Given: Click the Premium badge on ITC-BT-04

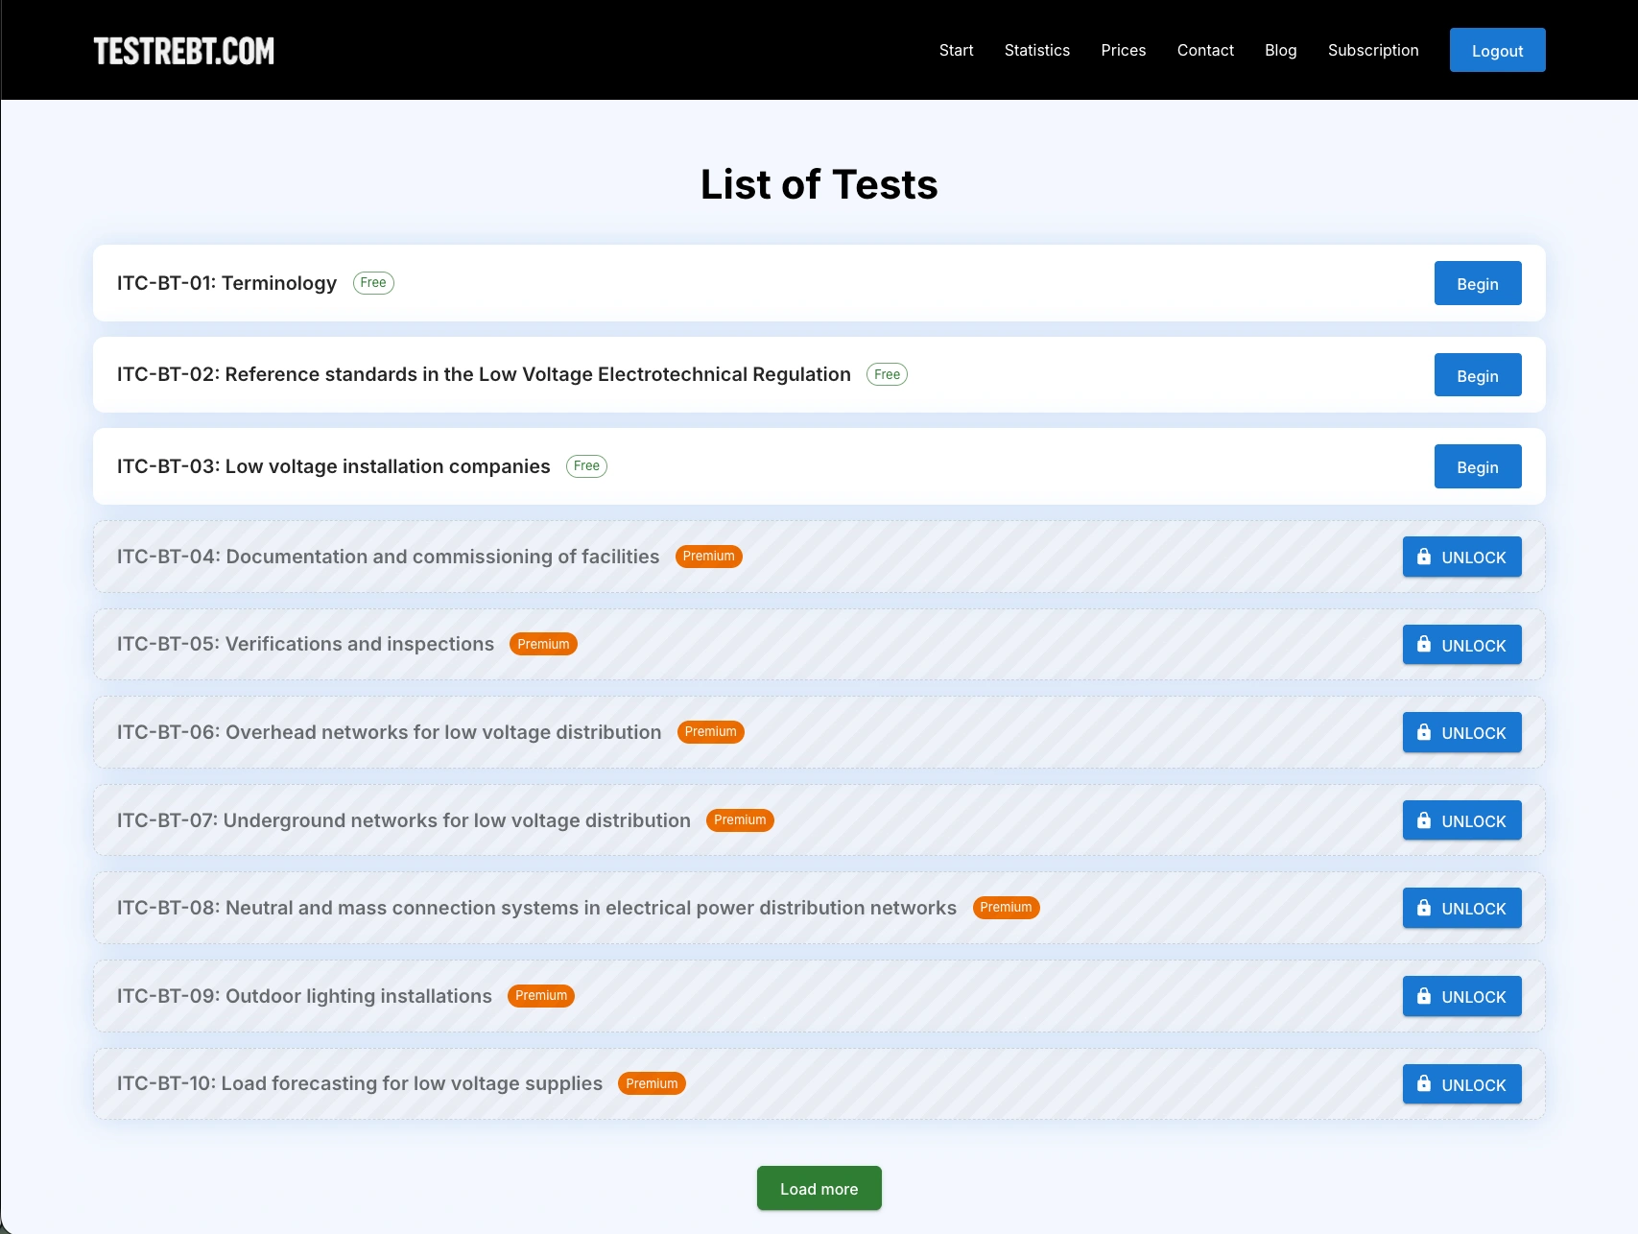Looking at the screenshot, I should 708,557.
